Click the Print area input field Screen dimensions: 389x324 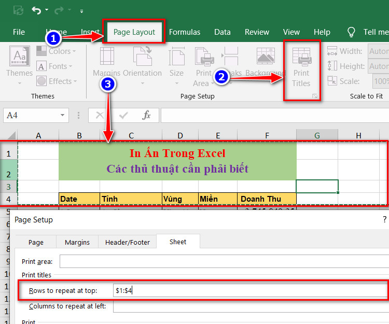coord(224,261)
